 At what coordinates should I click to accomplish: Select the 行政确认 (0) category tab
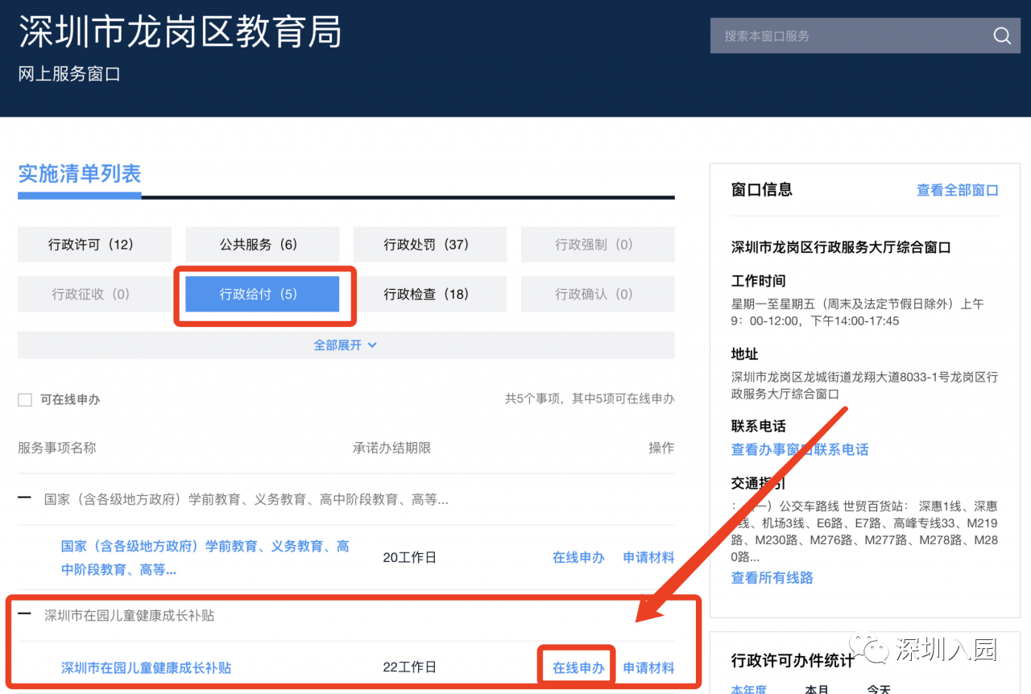[x=597, y=294]
